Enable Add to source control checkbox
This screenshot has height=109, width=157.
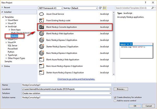click(x=115, y=101)
